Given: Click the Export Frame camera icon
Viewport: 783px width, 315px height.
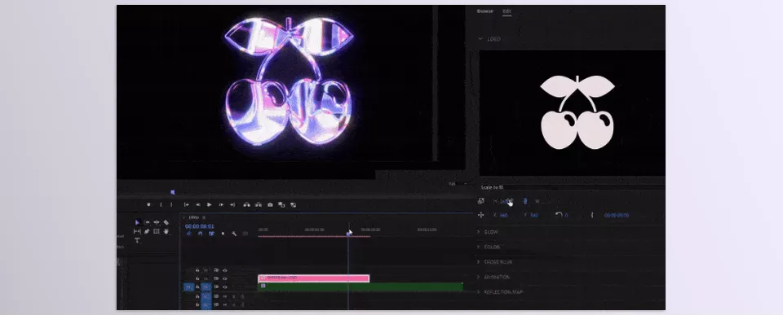Looking at the screenshot, I should [x=270, y=205].
